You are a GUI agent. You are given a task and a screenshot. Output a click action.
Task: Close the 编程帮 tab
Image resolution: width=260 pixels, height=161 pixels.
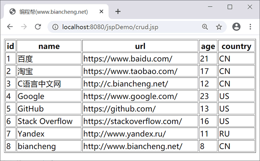(x=101, y=11)
